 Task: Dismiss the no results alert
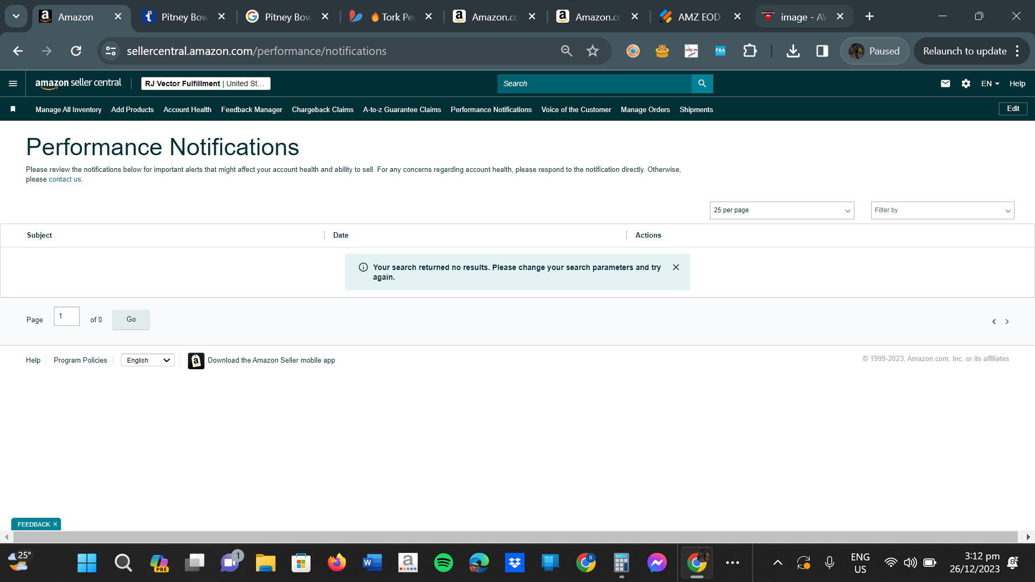(x=676, y=267)
